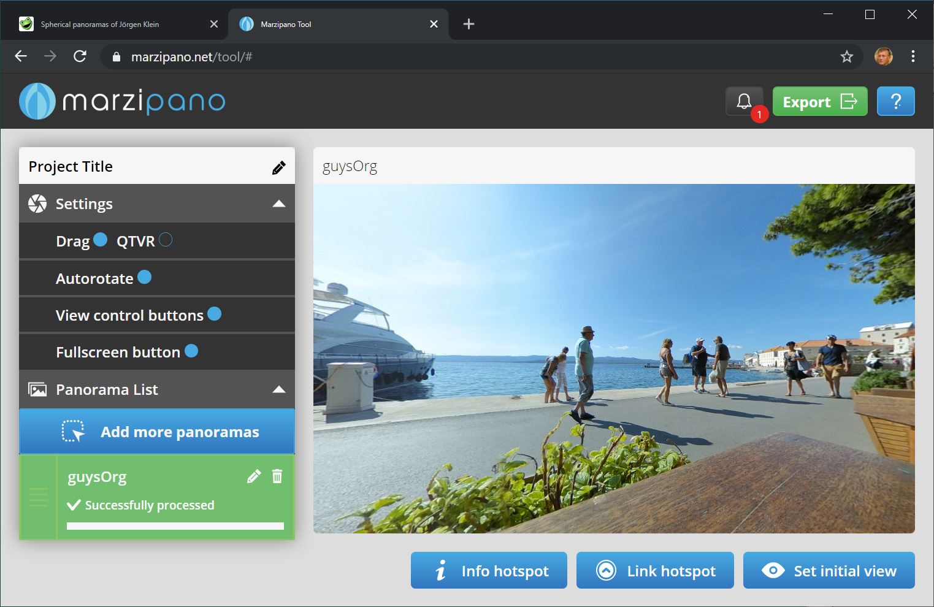Viewport: 934px width, 607px height.
Task: Open the notification bell with unread alert
Action: tap(744, 101)
